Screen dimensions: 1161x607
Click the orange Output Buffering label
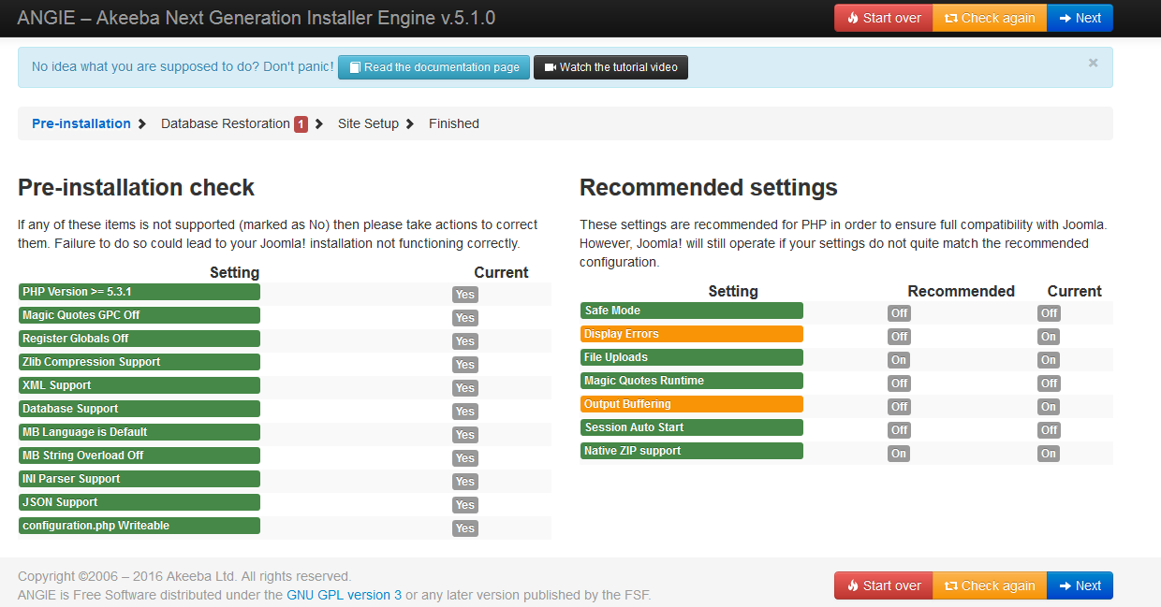click(692, 404)
